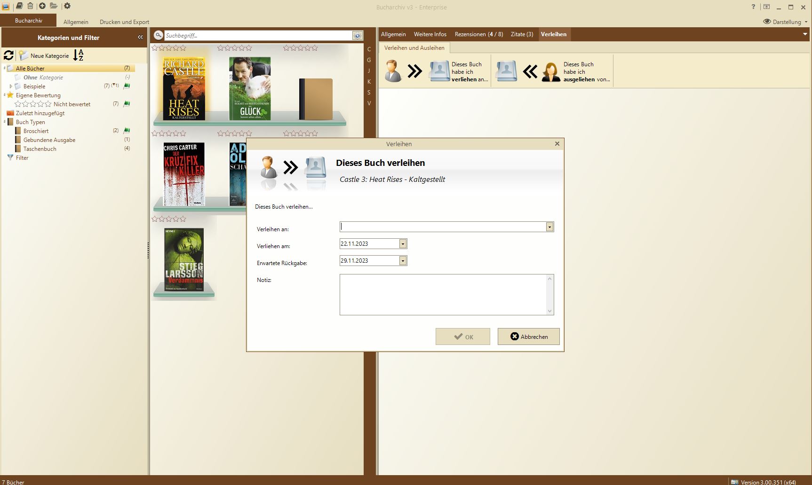Click the star rating above Heat Rises book
The width and height of the screenshot is (812, 485).
click(x=169, y=48)
